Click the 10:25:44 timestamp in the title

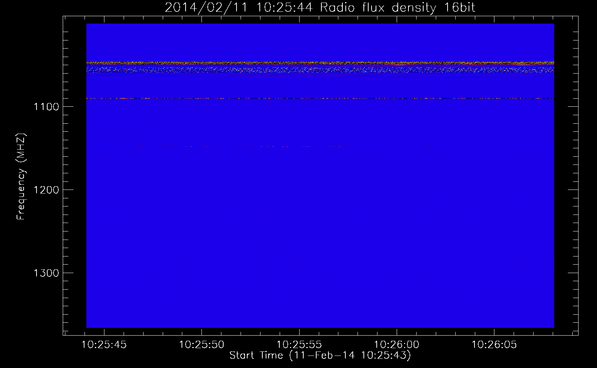284,7
